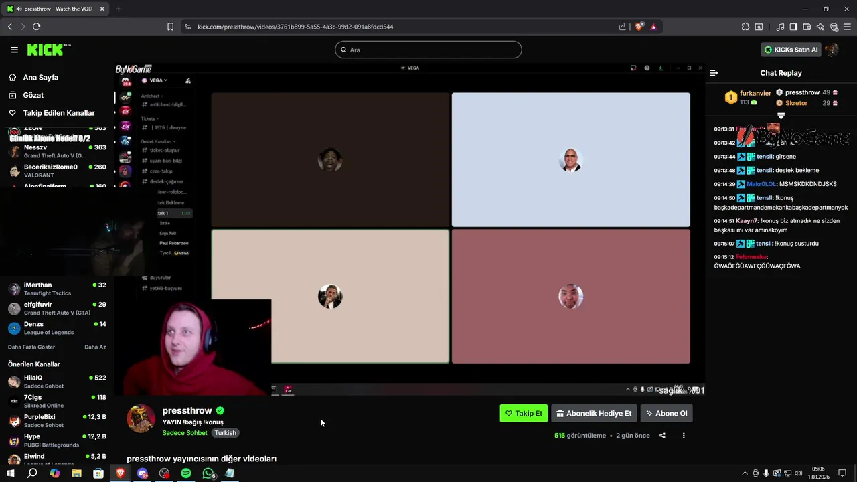Reload the browser page
857x482 pixels.
click(36, 27)
